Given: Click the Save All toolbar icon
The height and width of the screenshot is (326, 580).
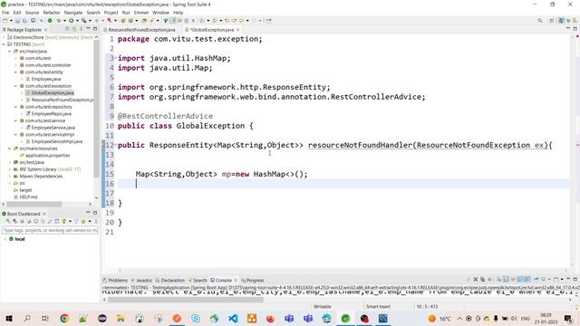Looking at the screenshot, I should pos(24,21).
